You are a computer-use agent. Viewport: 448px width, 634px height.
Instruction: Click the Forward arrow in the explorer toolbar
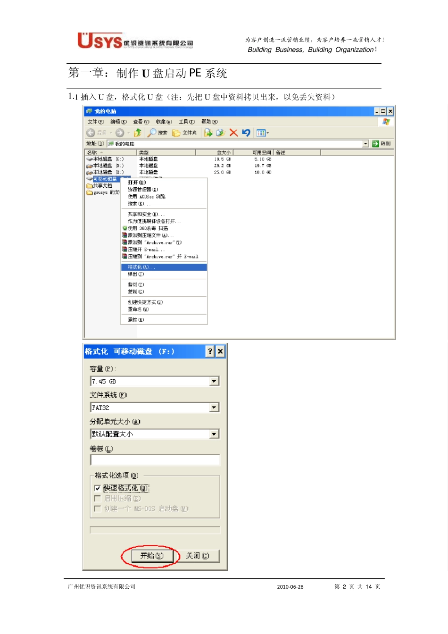tap(120, 133)
